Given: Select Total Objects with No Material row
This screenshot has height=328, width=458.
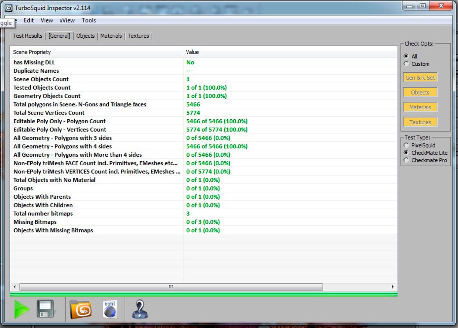Looking at the screenshot, I should click(x=204, y=180).
